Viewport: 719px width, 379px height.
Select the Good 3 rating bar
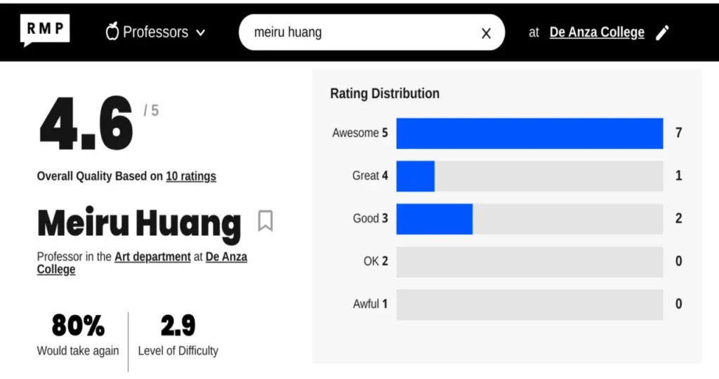[x=529, y=219]
